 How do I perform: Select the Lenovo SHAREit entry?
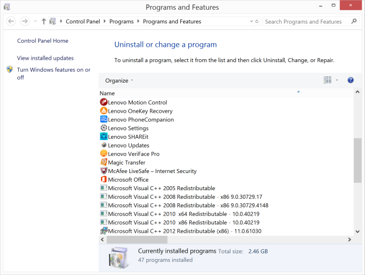pyautogui.click(x=128, y=137)
